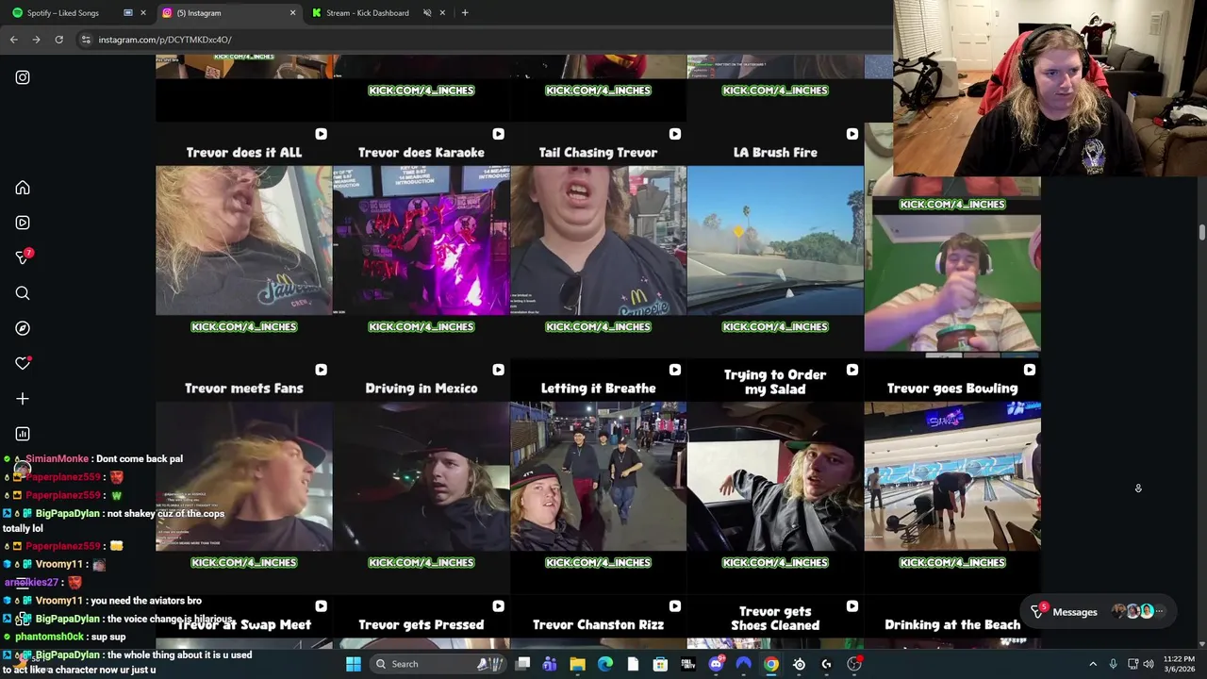Open Trevor does it ALL thumbnail
1207x679 pixels.
[243, 240]
